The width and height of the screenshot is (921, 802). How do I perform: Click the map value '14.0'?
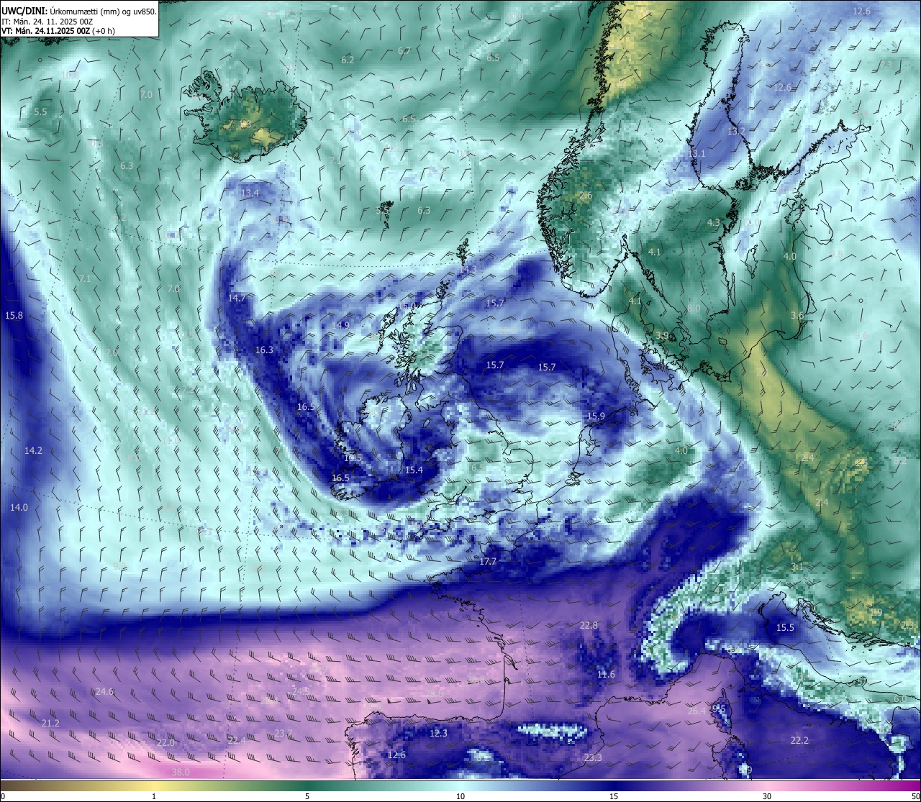(x=19, y=508)
